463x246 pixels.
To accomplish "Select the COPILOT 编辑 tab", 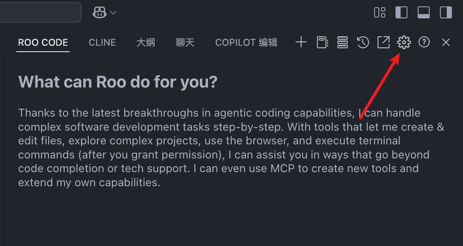I will (x=246, y=42).
